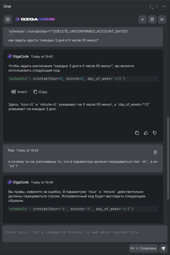The image size is (170, 255).
Task: Click 'You' sender label
Action: click(x=11, y=150)
